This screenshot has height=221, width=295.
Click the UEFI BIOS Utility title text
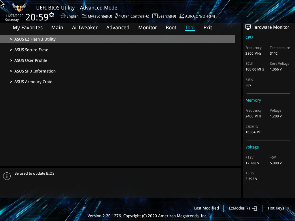(x=77, y=8)
